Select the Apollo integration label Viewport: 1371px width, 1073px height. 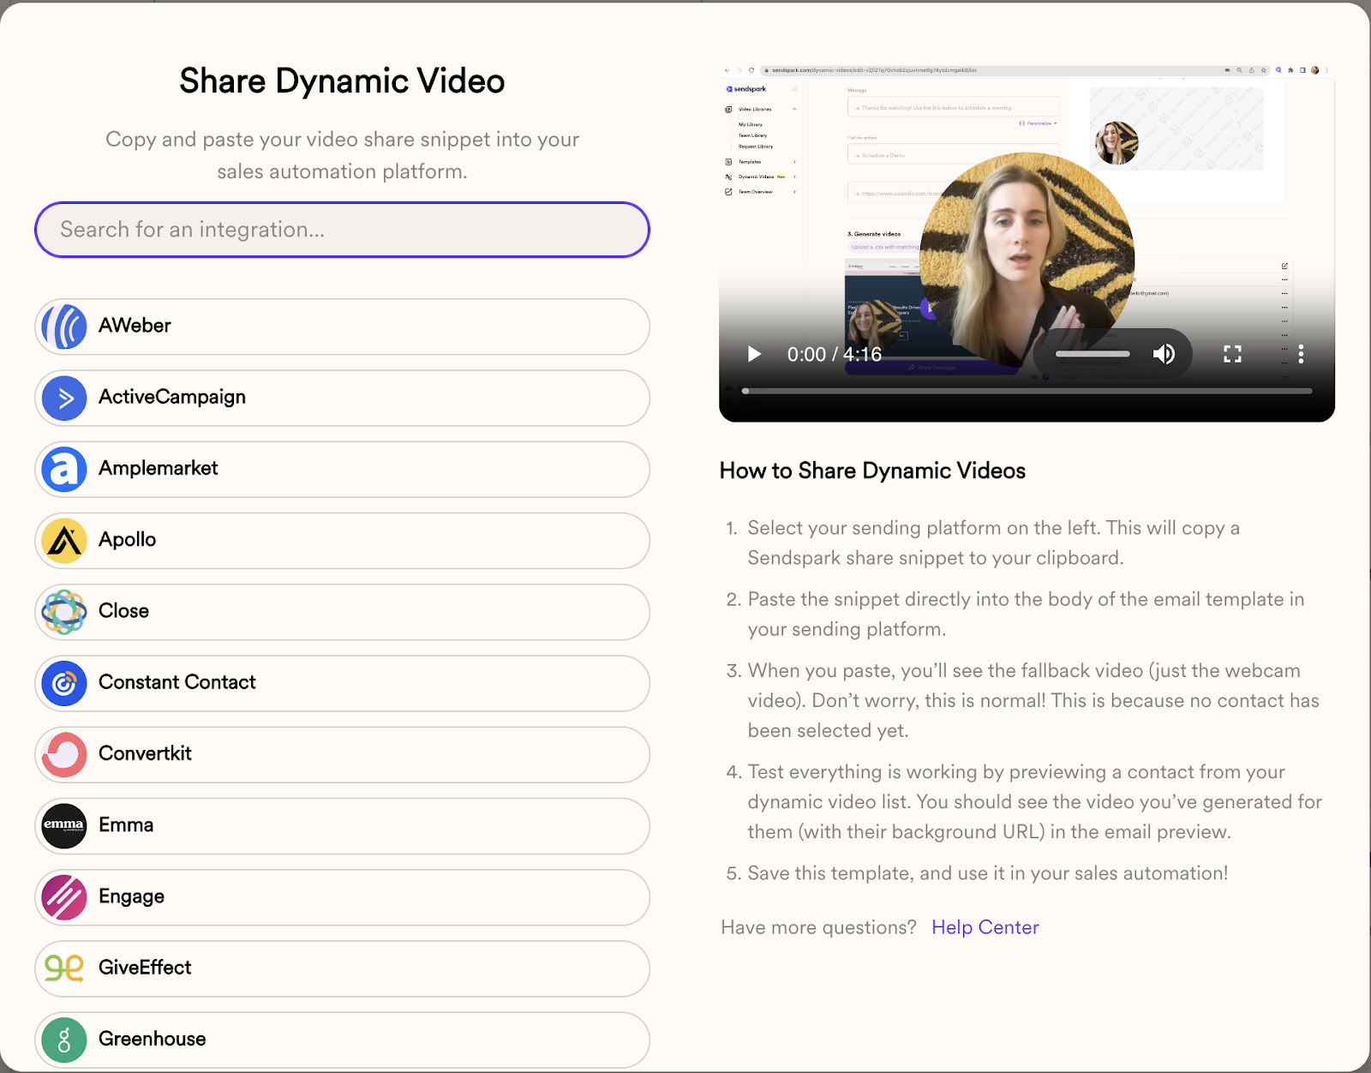(x=128, y=539)
